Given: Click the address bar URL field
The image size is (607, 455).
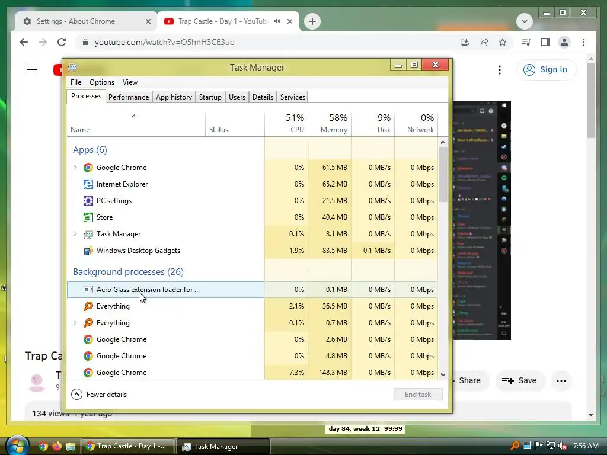Looking at the screenshot, I should [x=267, y=42].
